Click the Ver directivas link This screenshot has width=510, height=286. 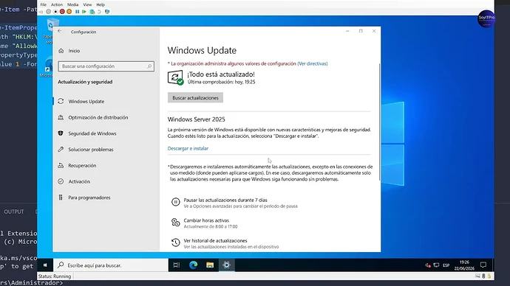click(313, 63)
